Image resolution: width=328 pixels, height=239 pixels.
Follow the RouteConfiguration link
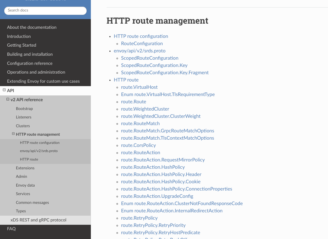[142, 43]
